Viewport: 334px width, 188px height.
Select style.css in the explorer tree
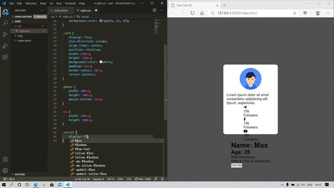(x=29, y=31)
